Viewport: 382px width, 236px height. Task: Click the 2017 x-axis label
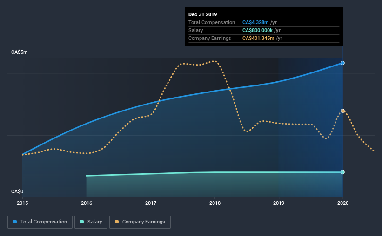tap(151, 203)
